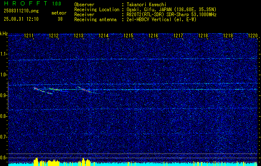The width and height of the screenshot is (261, 166).
Task: Click the yellow power peak near 1213
Action: point(83,162)
